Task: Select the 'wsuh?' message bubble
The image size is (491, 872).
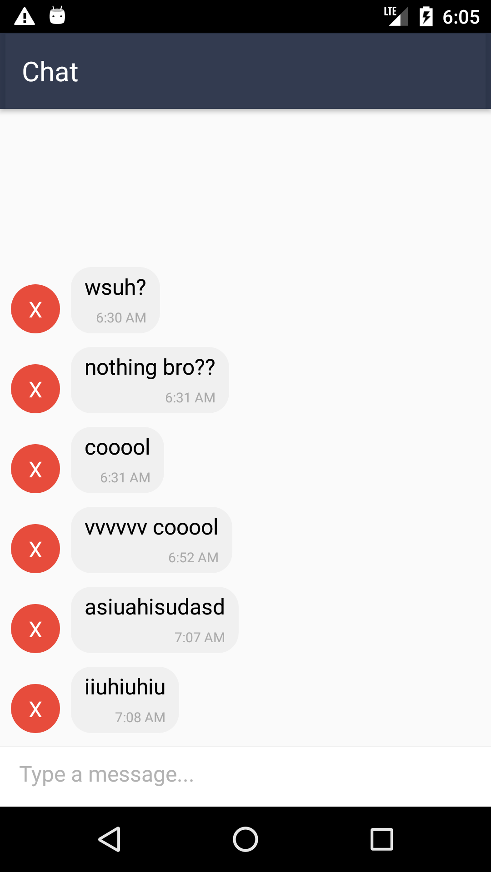Action: pos(115,300)
